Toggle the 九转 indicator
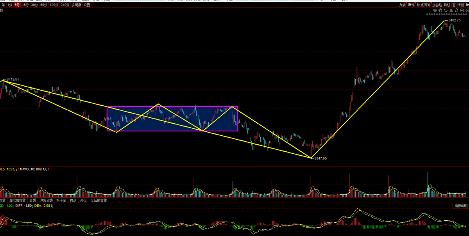This screenshot has height=236, width=469. (403, 5)
